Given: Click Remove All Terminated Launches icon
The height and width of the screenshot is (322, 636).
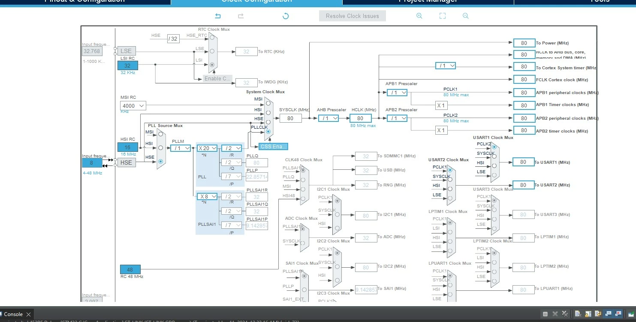Looking at the screenshot, I should 566,314.
